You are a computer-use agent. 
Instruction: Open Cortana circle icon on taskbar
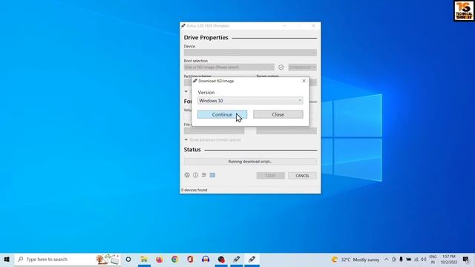tap(128, 260)
